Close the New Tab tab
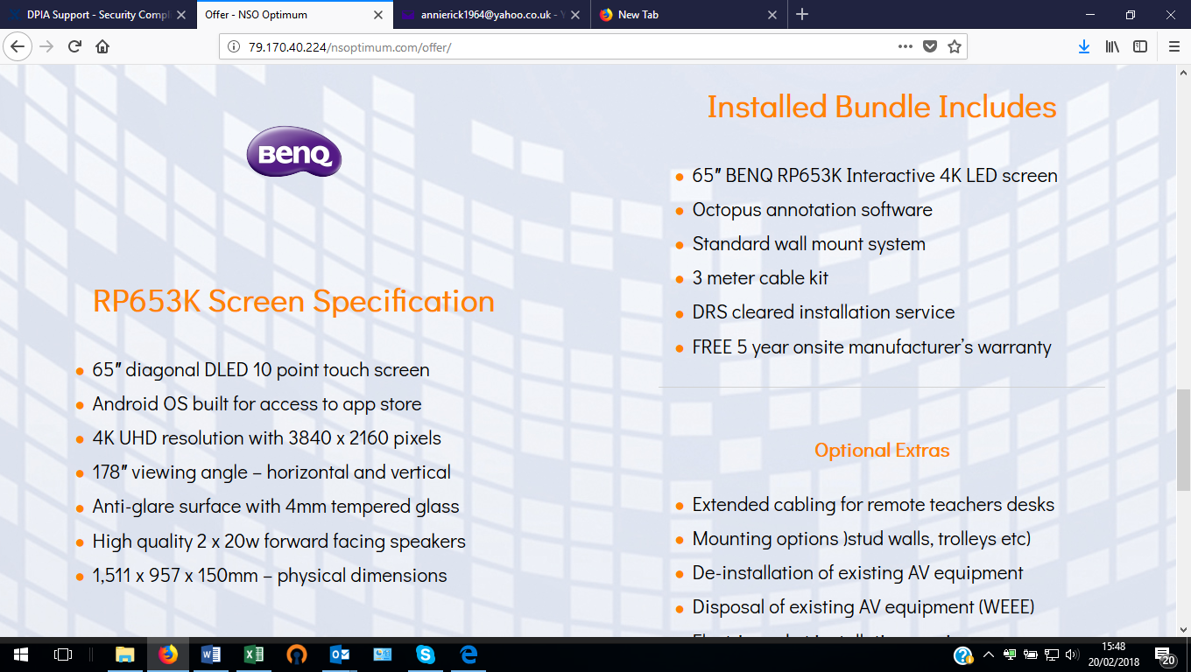The width and height of the screenshot is (1191, 672). point(772,15)
